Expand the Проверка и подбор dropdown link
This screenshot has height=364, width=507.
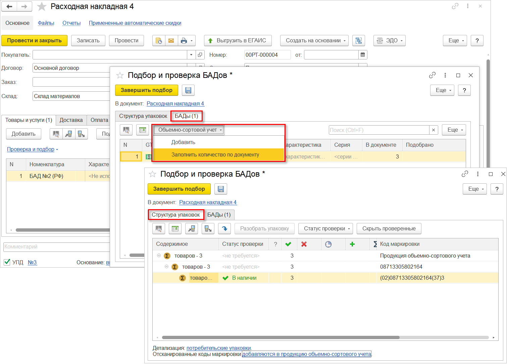pos(33,149)
